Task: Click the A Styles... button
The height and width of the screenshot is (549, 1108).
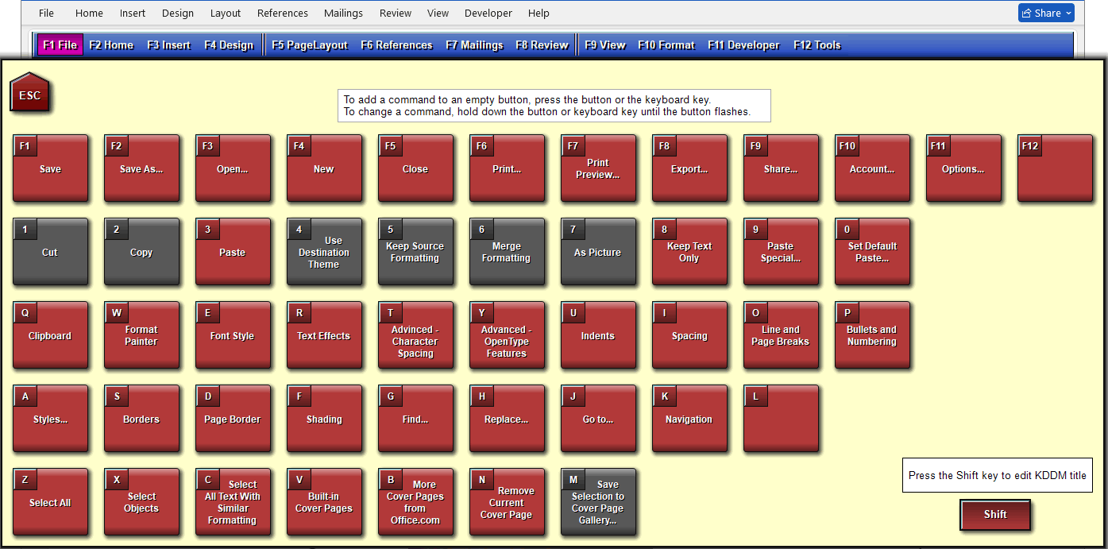Action: click(50, 419)
